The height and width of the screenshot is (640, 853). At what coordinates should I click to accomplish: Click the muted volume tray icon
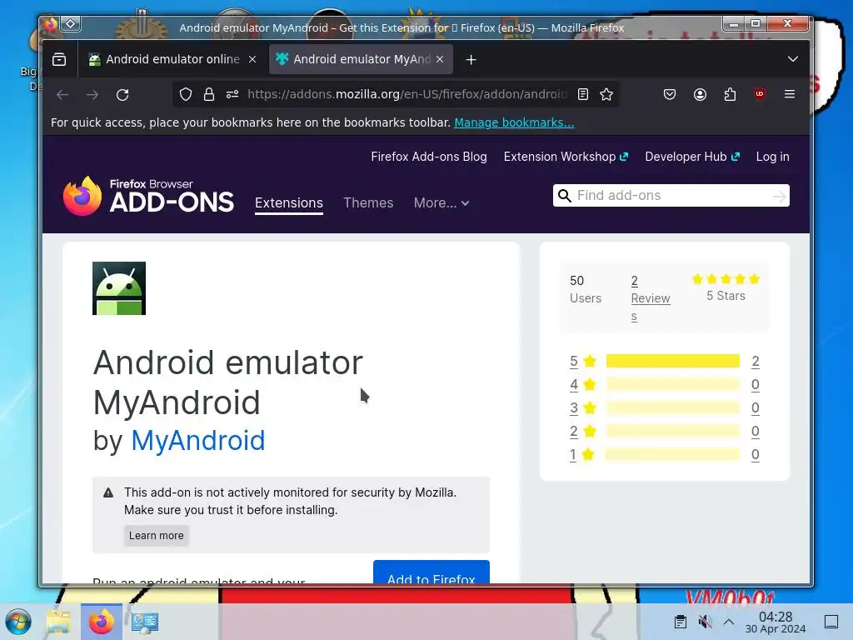pyautogui.click(x=705, y=622)
